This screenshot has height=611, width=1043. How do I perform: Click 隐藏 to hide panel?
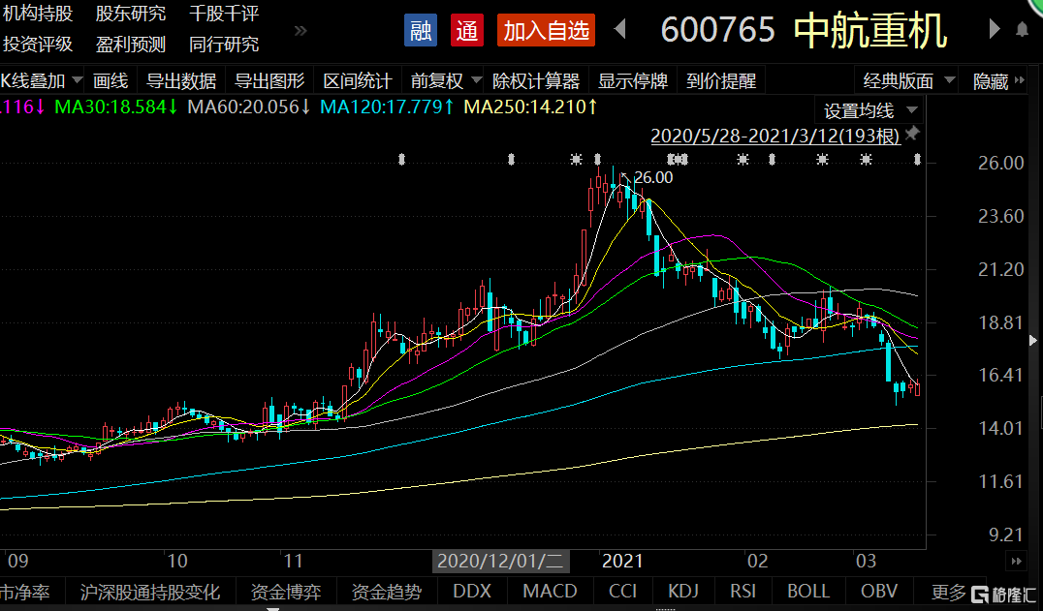pyautogui.click(x=991, y=81)
